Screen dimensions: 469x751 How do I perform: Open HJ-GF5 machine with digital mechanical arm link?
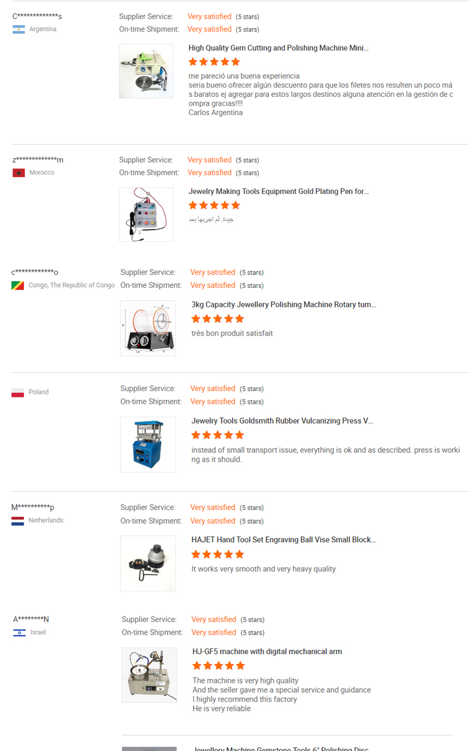pos(267,651)
